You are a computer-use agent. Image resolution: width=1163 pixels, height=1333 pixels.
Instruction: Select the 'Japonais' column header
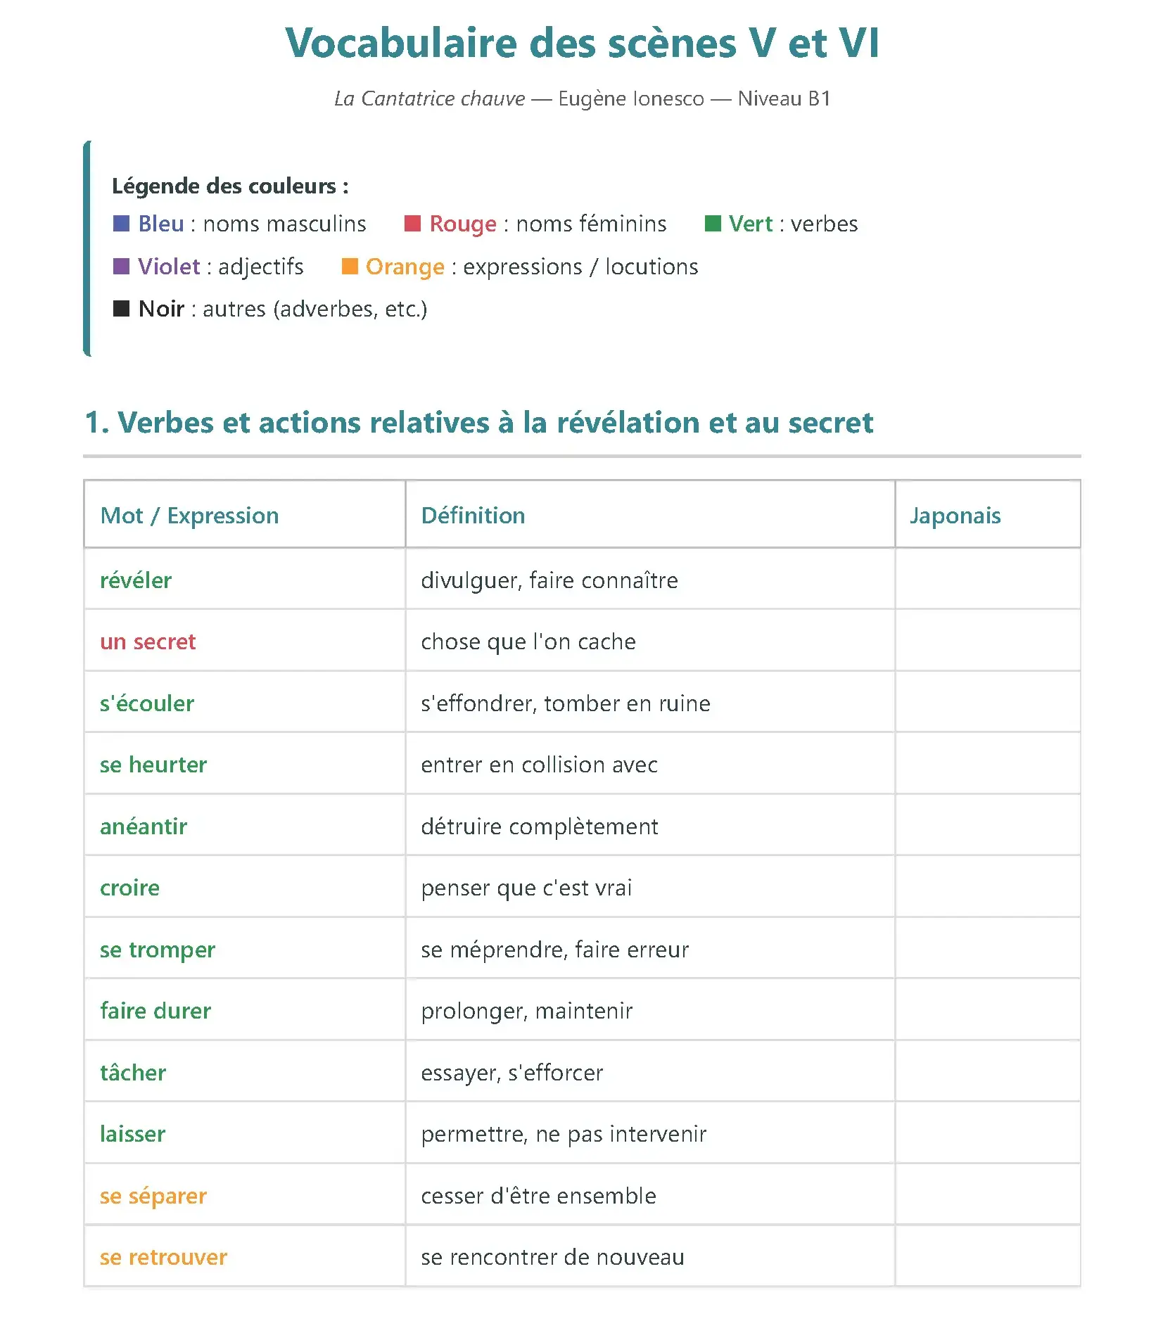click(955, 516)
